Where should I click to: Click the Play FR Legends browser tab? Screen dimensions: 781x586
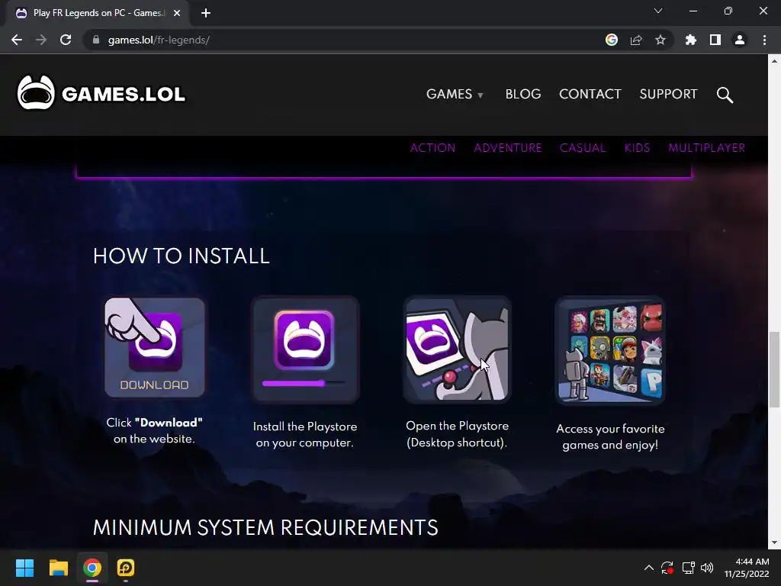click(97, 13)
